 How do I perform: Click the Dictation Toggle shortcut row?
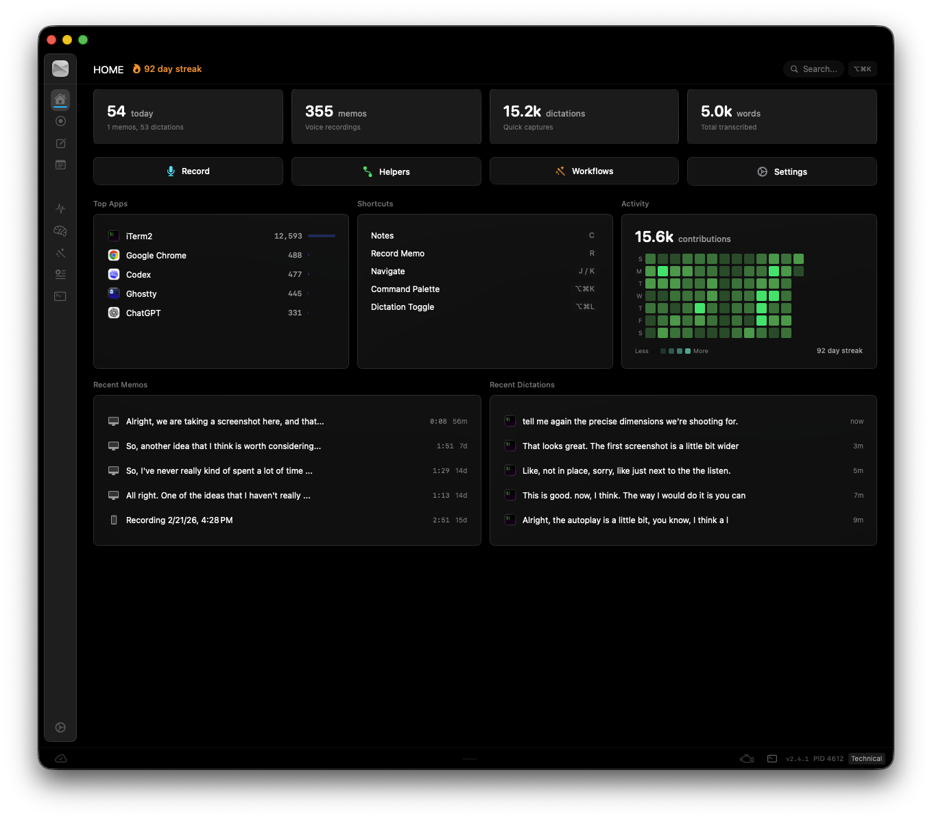tap(403, 306)
